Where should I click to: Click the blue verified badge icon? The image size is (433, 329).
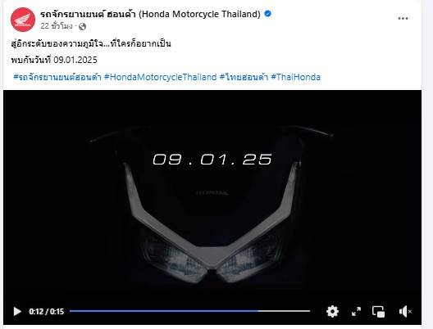267,13
